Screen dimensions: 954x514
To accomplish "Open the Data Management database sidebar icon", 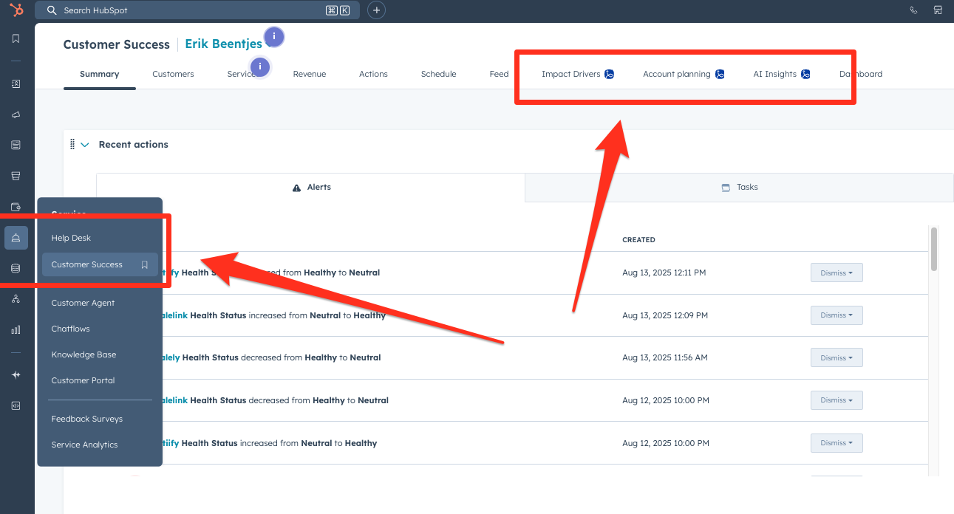I will point(16,268).
